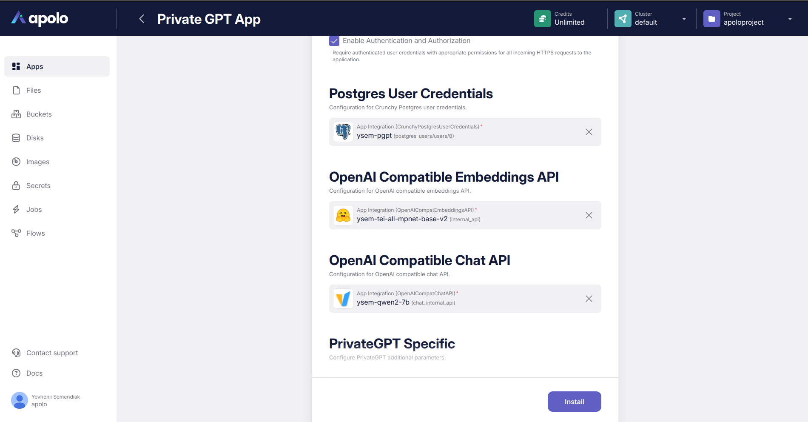
Task: Click the Buckets sidebar icon
Action: 16,114
